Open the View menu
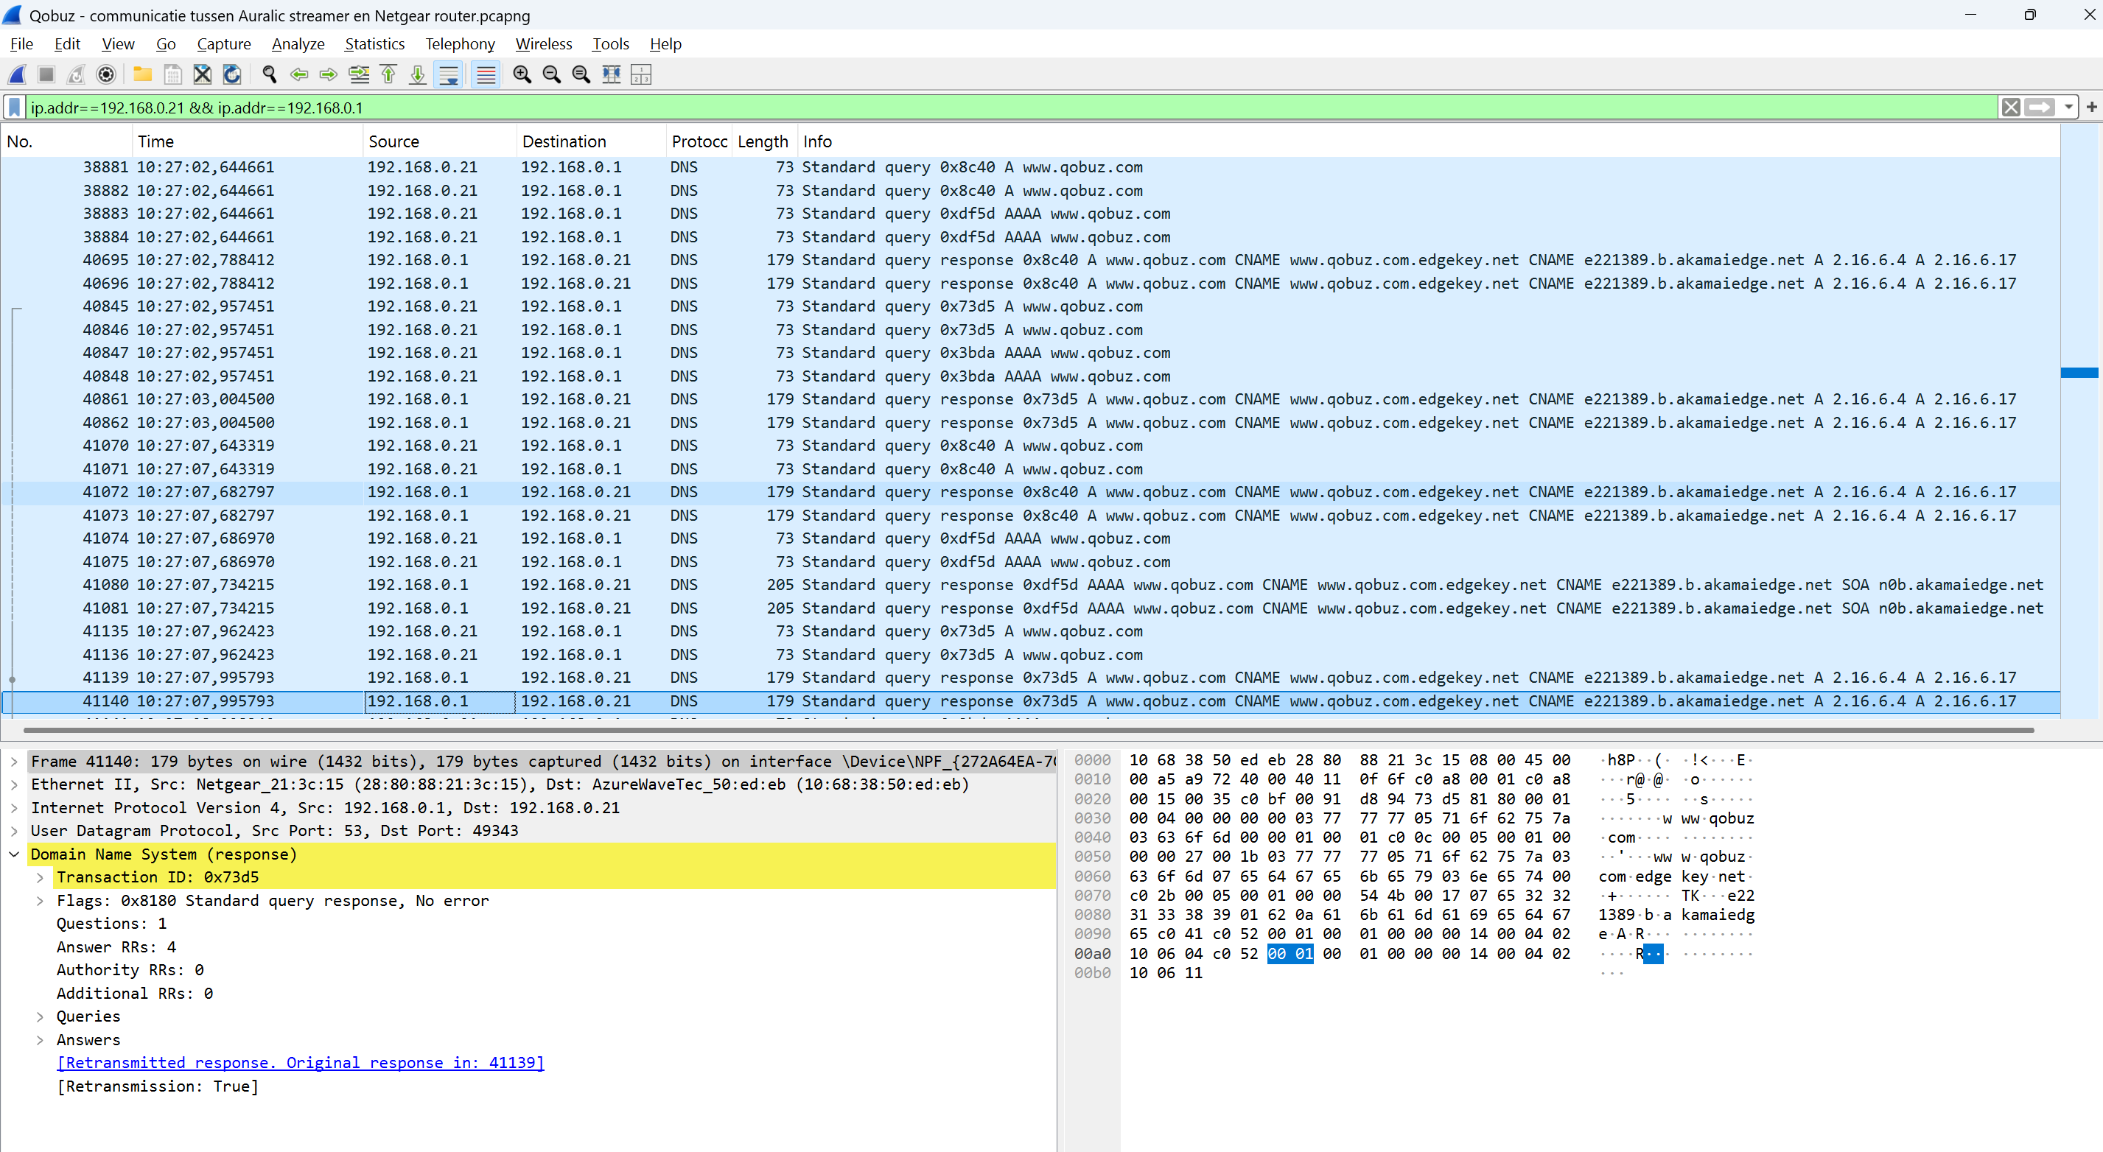This screenshot has height=1152, width=2103. coord(119,44)
